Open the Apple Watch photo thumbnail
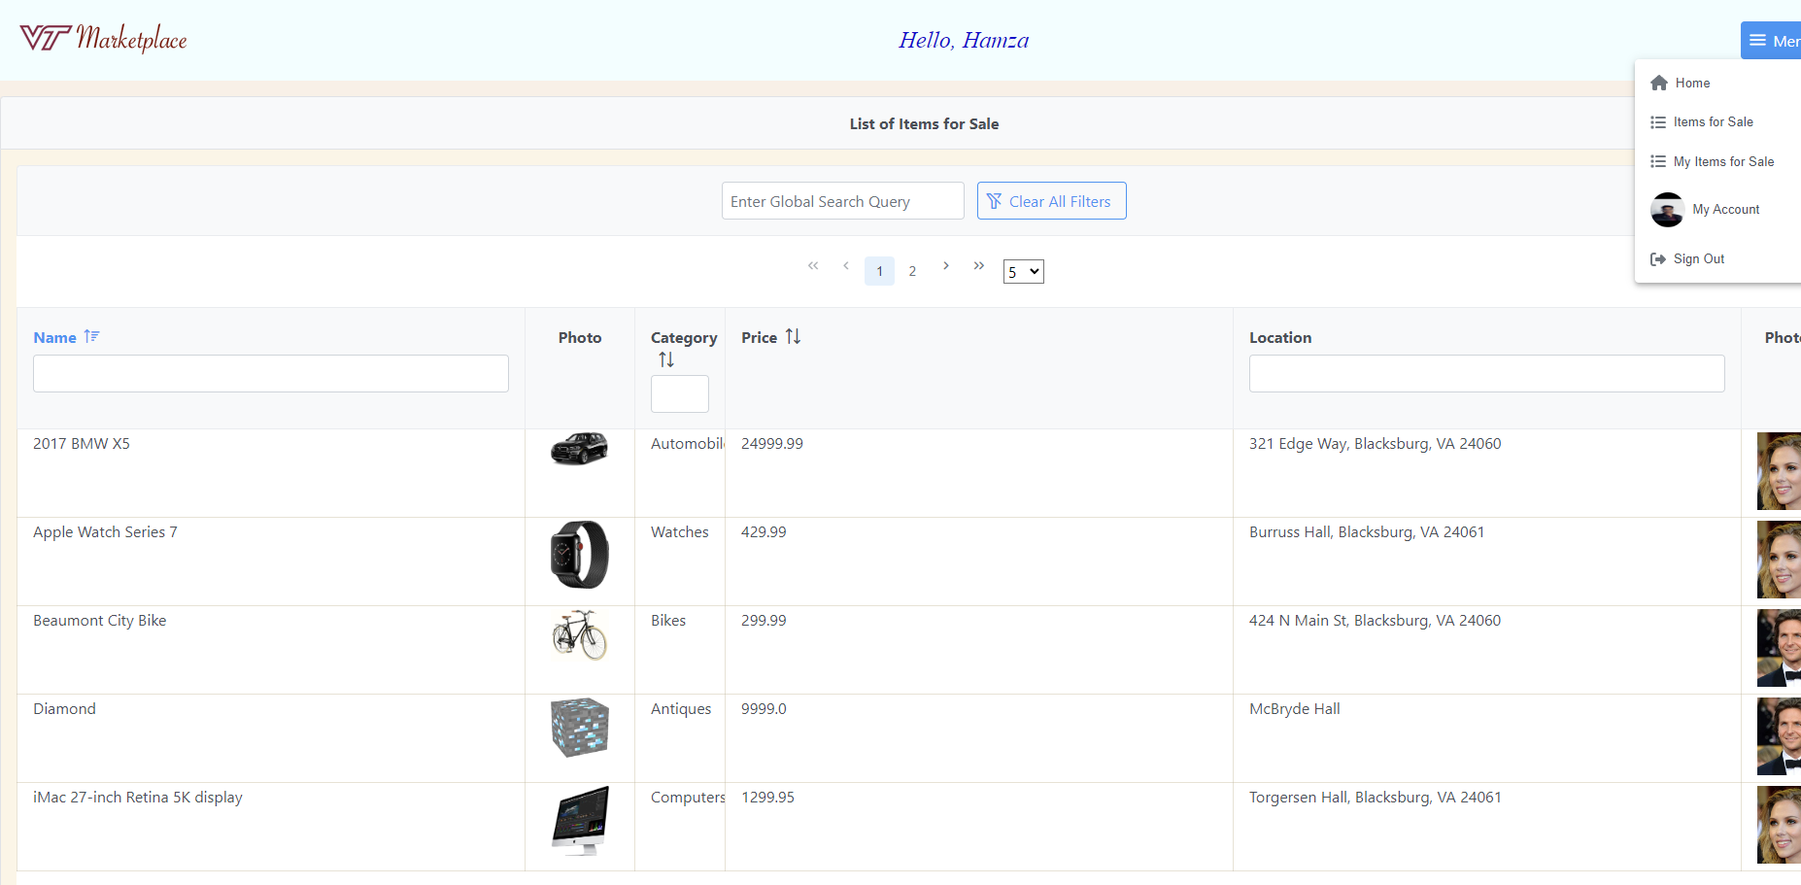Viewport: 1801px width, 885px height. tap(580, 555)
